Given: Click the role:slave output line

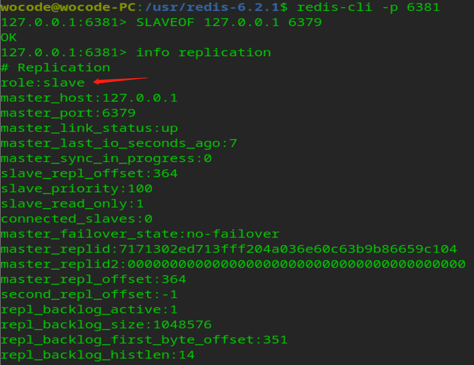Looking at the screenshot, I should [x=43, y=83].
